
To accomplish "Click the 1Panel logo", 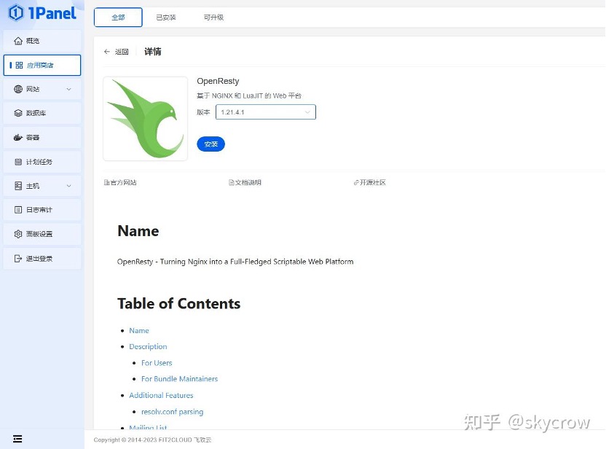I will tap(42, 13).
